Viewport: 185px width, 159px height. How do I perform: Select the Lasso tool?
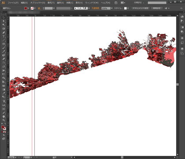coord(4,29)
